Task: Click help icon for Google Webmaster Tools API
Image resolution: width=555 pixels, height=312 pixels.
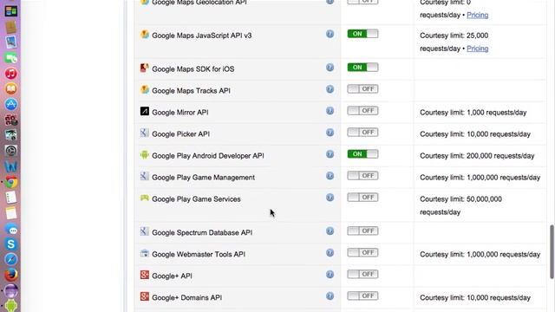Action: tap(330, 252)
